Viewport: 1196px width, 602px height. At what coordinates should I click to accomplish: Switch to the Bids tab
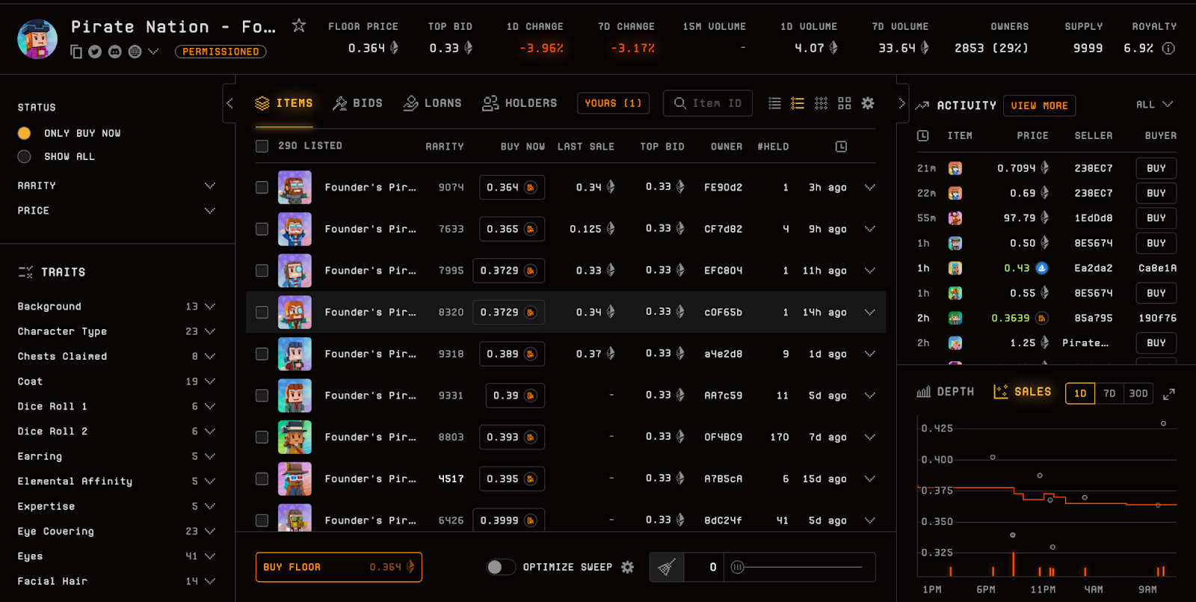coord(357,103)
